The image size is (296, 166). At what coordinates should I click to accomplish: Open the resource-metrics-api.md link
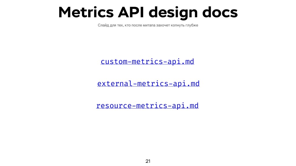(147, 105)
